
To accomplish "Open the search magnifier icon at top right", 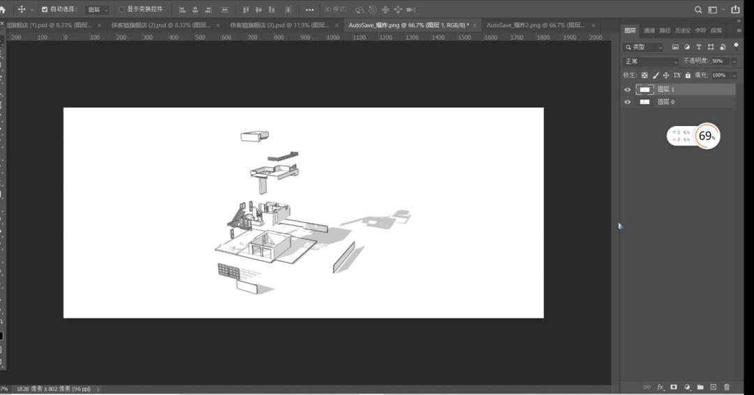I will tap(698, 10).
